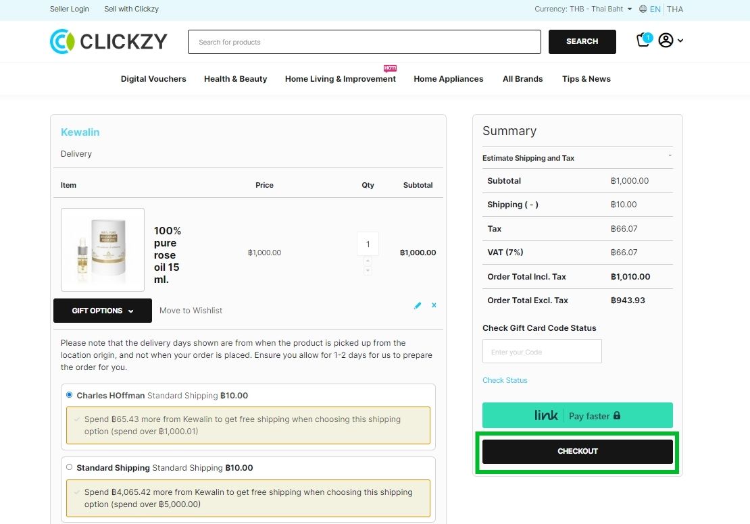Expand Estimate Shipping and Tax section
Viewport: 750px width, 524px height.
click(577, 158)
